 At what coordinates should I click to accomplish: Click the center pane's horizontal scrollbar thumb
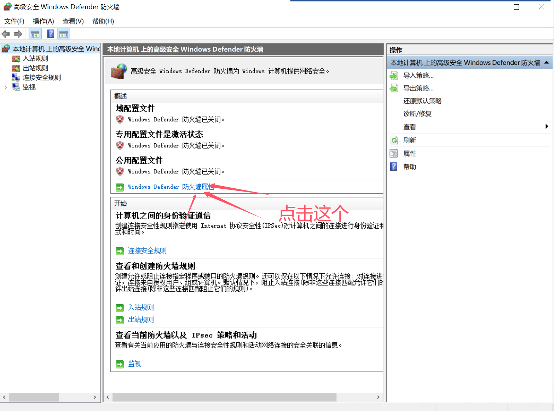224,397
